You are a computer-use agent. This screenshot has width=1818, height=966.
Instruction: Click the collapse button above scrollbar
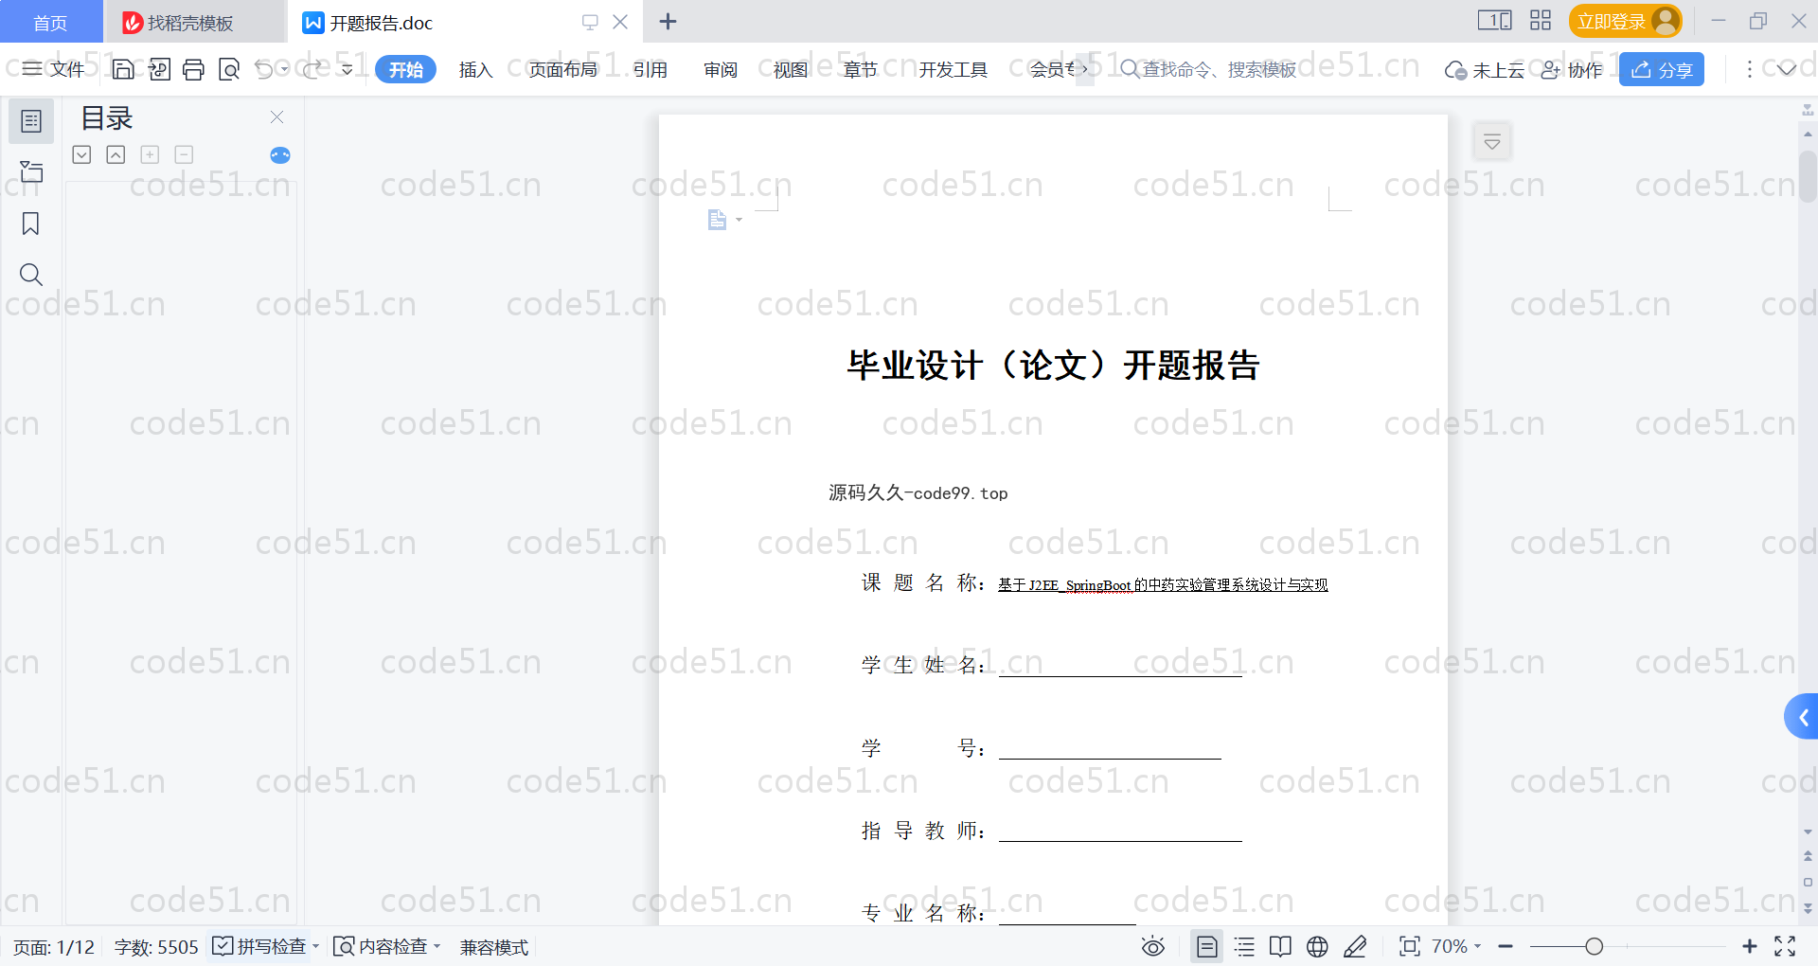click(x=1491, y=142)
